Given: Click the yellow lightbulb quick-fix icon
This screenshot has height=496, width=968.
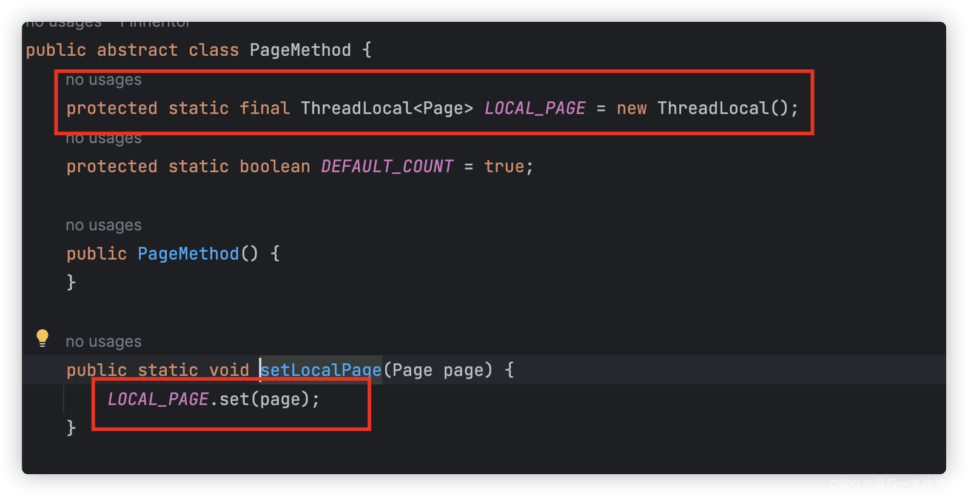Looking at the screenshot, I should tap(42, 338).
